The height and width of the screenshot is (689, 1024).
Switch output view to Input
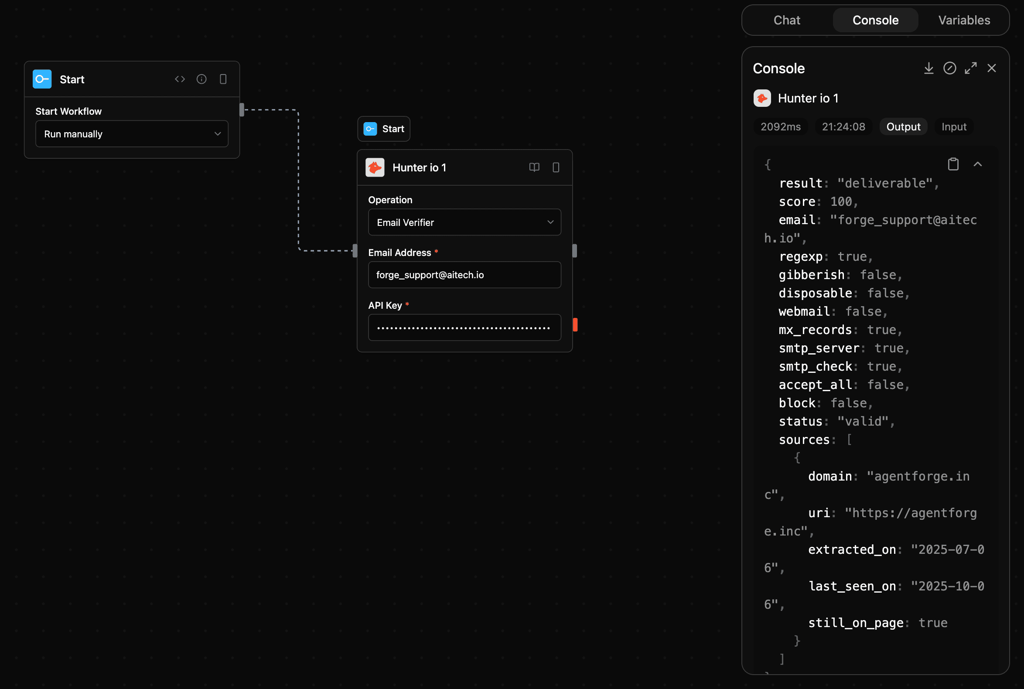tap(954, 126)
